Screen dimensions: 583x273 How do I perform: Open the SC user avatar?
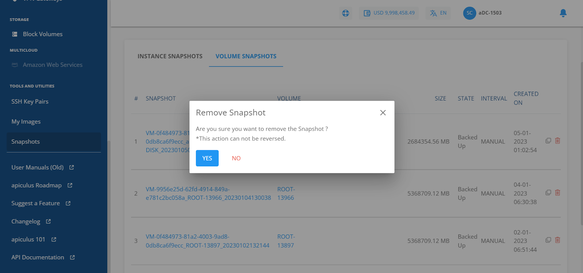tap(469, 13)
